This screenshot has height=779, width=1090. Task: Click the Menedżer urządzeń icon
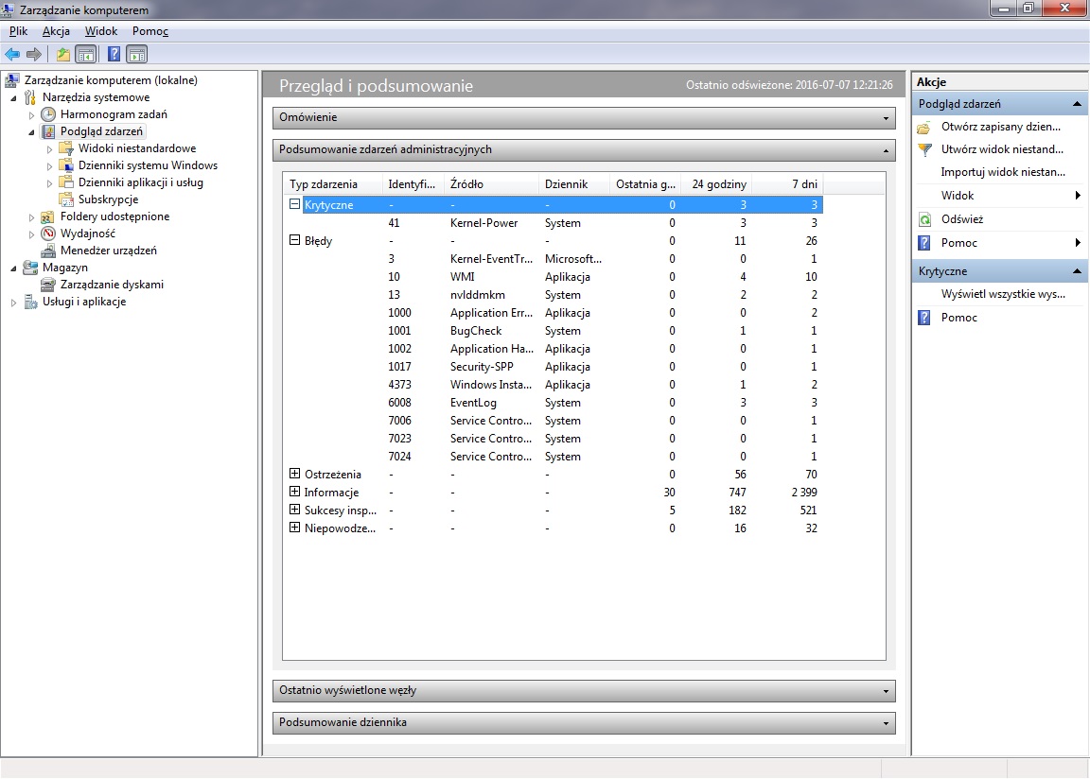[48, 251]
